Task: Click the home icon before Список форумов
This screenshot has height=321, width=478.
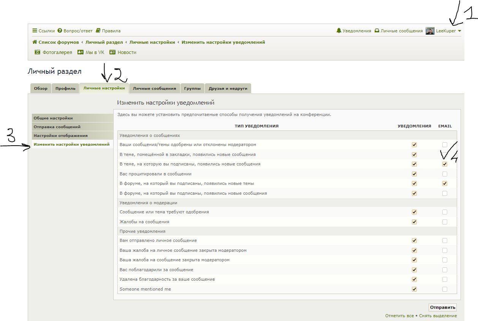Action: click(35, 42)
